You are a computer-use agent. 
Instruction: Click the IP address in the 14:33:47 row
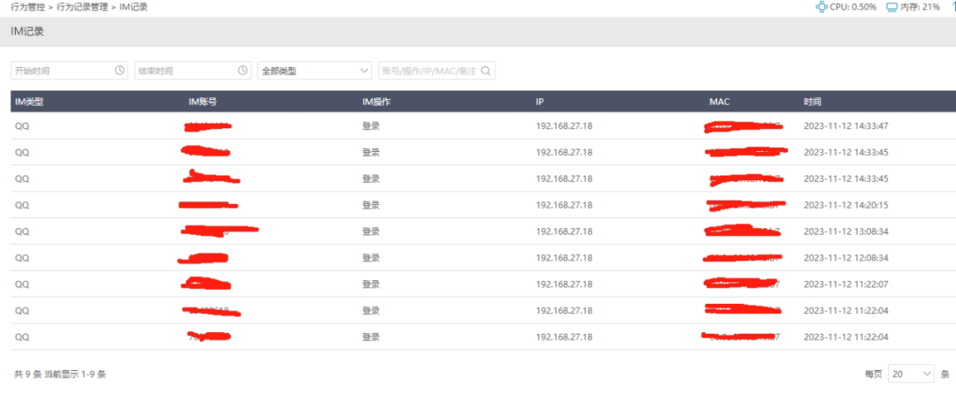[564, 126]
